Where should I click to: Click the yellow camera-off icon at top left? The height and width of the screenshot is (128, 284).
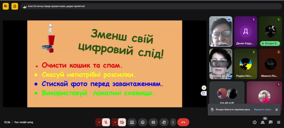(6, 6)
